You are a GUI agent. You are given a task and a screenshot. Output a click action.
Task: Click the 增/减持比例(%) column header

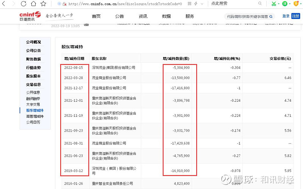pos(227,59)
